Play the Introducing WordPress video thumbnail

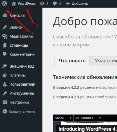(85, 127)
